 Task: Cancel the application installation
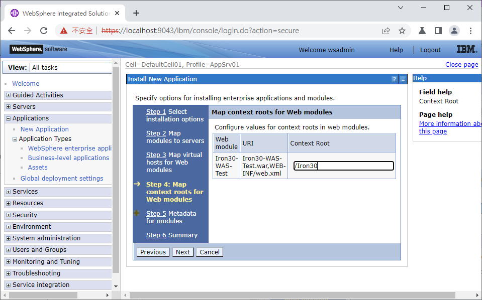(210, 252)
